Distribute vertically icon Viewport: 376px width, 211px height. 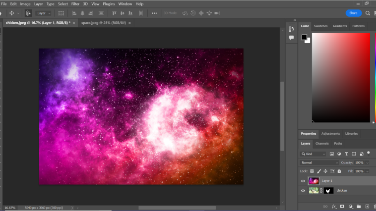101,13
